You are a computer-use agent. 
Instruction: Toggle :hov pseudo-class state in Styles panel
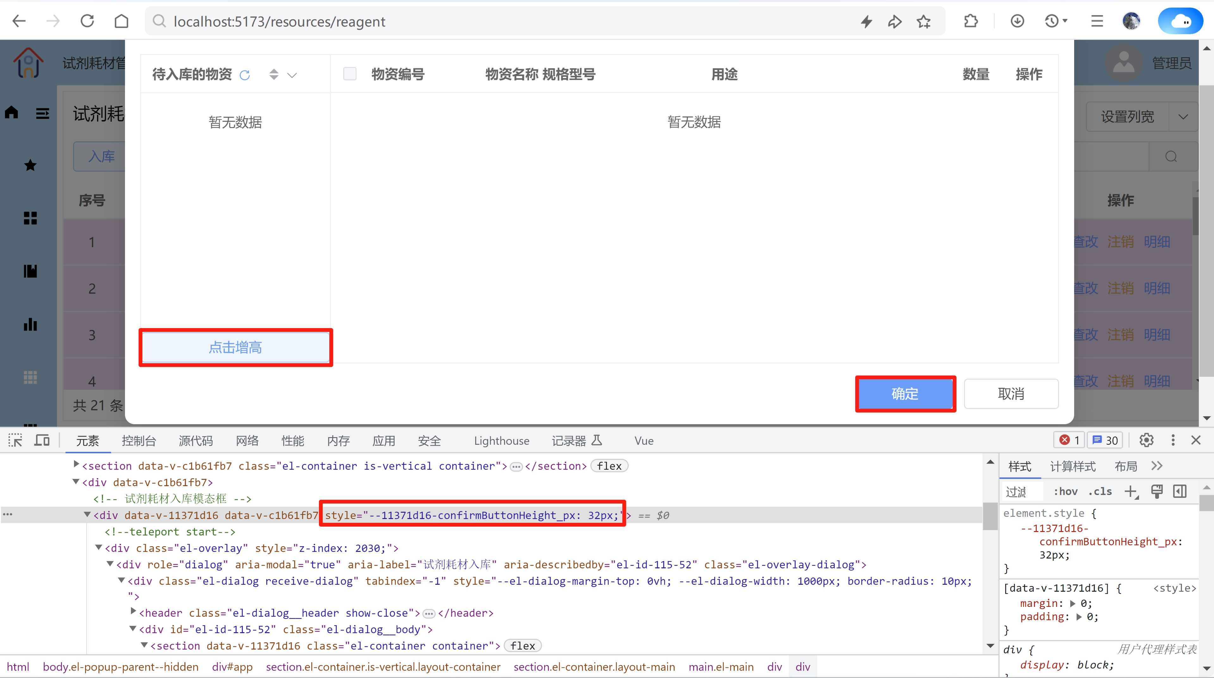pyautogui.click(x=1066, y=491)
